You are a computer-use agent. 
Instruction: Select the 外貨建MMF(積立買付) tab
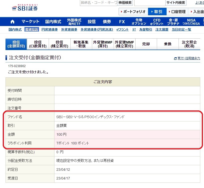[x=124, y=44]
